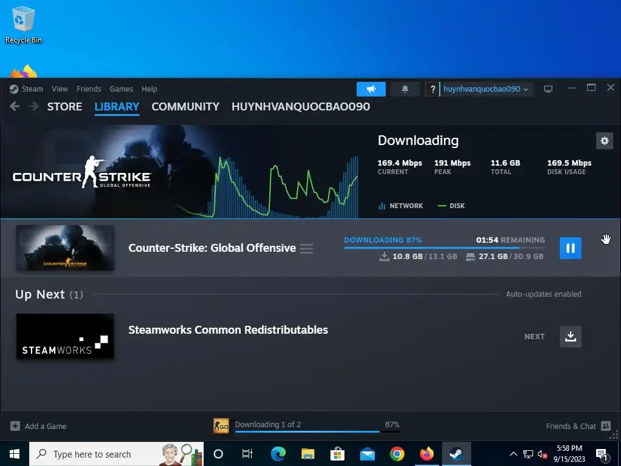The image size is (621, 466).
Task: Expand the huynhvanquocbao090 account dropdown
Action: 486,89
